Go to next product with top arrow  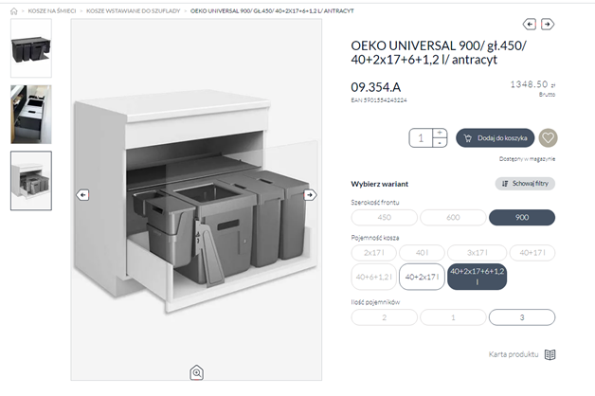(550, 24)
